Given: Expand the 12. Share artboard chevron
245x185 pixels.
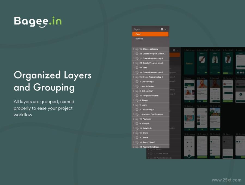Looking at the screenshot, I should pyautogui.click(x=134, y=133).
